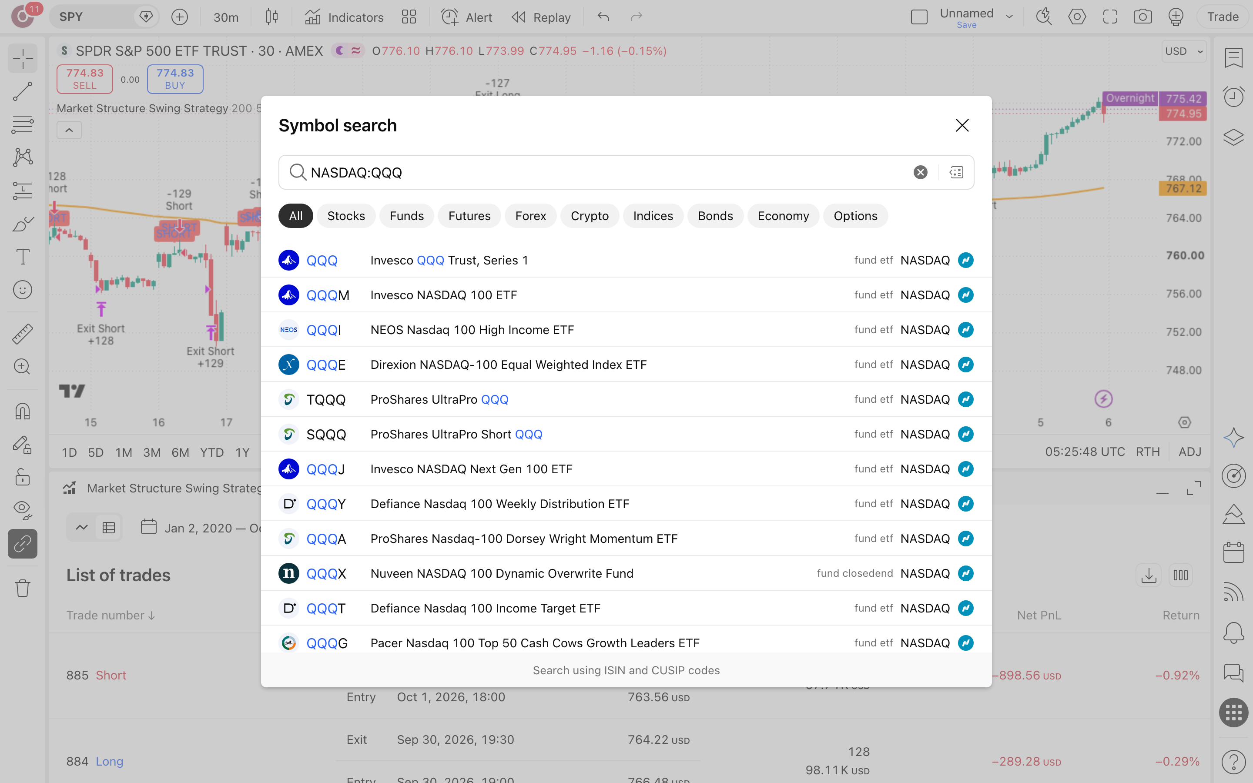Viewport: 1253px width, 783px height.
Task: Select the trend line drawing tool
Action: pos(22,91)
